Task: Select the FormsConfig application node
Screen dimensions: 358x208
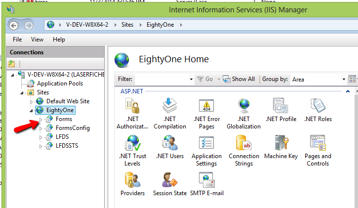Action: coord(73,128)
